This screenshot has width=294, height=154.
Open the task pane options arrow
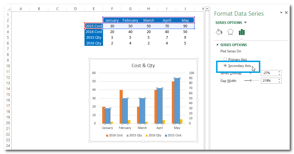pos(281,13)
